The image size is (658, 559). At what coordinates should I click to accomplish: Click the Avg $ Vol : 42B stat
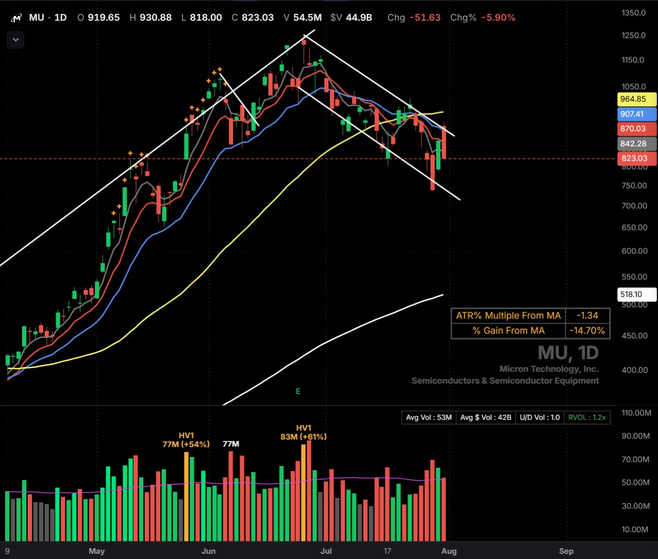point(486,417)
